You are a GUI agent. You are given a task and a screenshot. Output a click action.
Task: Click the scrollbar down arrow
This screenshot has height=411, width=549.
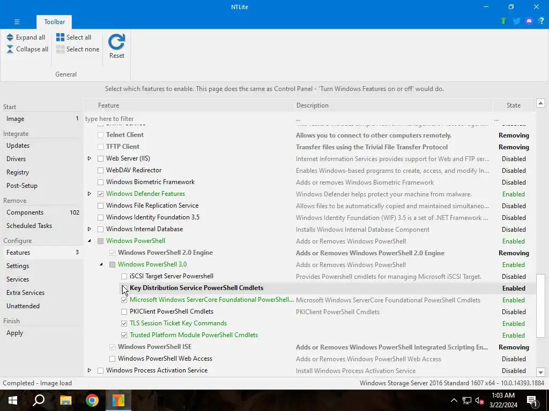coord(540,372)
